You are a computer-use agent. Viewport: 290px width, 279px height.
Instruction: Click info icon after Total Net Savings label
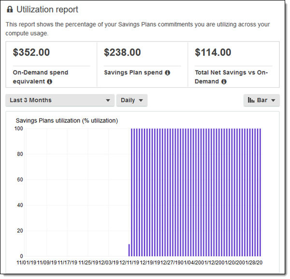point(224,82)
